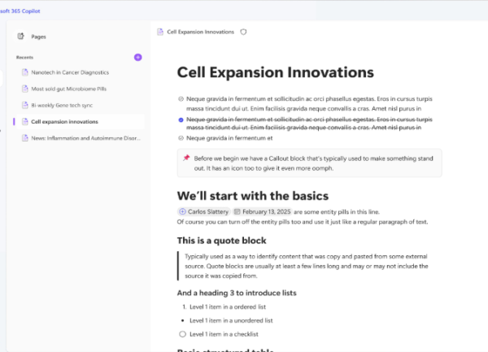Open February 13, 2025 date pill
The image size is (488, 352).
[x=262, y=211]
